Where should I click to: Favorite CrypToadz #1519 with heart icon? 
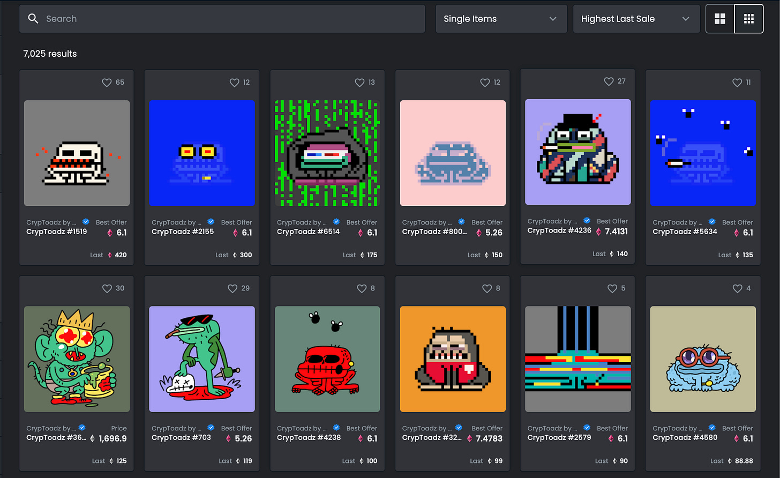(107, 83)
